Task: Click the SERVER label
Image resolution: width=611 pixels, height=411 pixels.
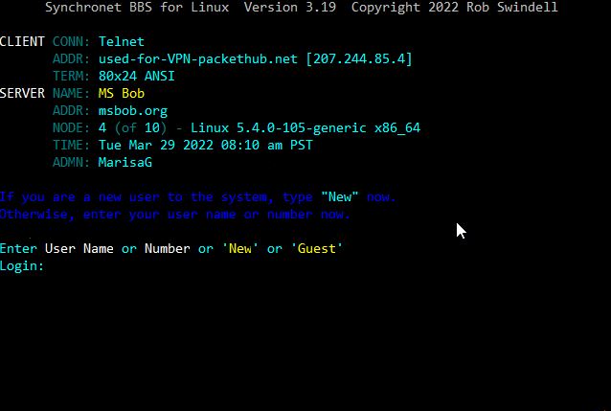Action: click(x=22, y=93)
